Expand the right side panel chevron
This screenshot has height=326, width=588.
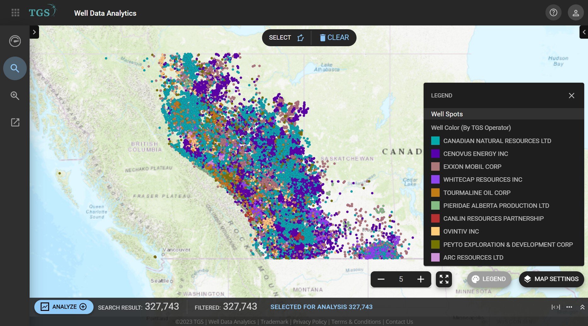(584, 32)
